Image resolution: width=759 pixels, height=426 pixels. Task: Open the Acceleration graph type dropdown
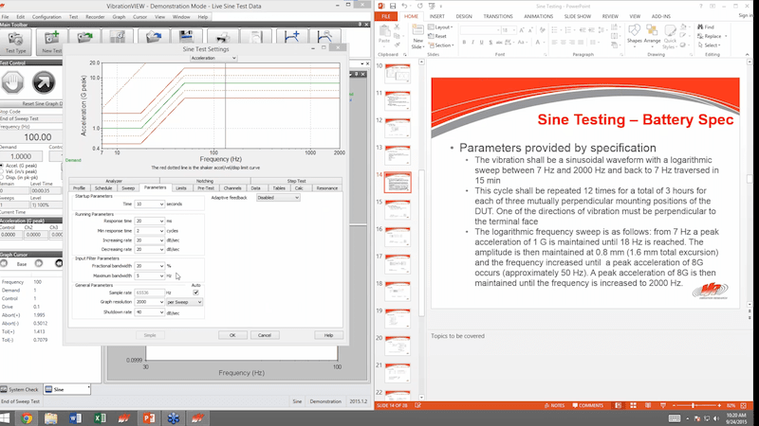pyautogui.click(x=213, y=58)
